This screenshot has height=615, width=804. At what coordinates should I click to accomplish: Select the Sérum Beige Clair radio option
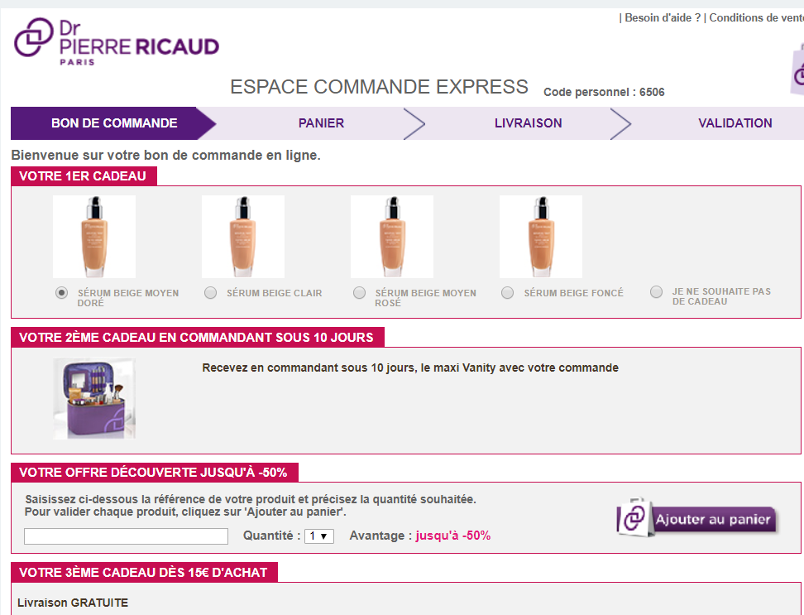click(210, 293)
